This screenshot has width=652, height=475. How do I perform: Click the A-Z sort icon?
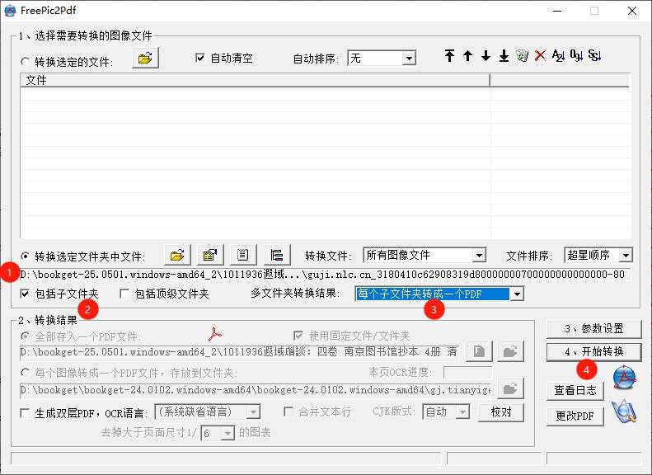tap(558, 56)
